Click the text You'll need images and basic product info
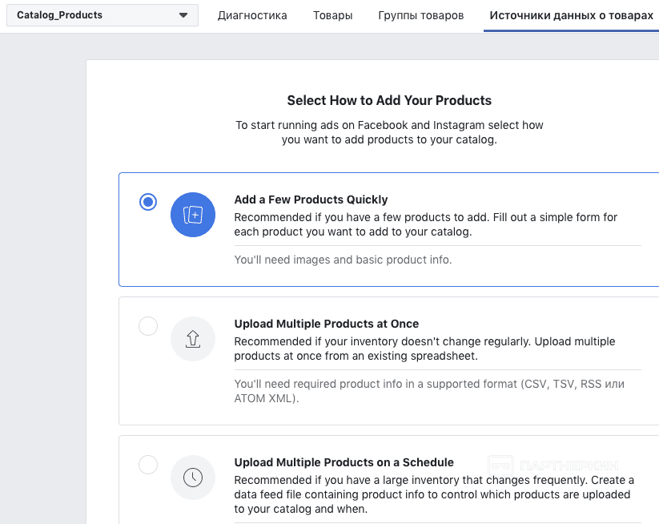 (x=343, y=260)
